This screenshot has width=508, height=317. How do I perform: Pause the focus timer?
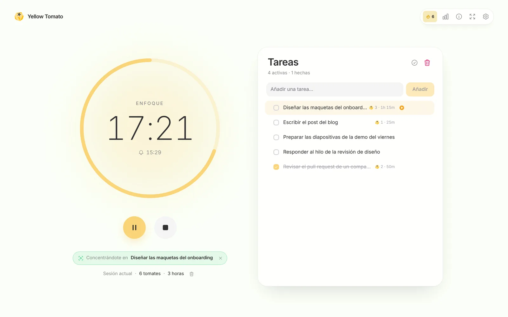(134, 227)
